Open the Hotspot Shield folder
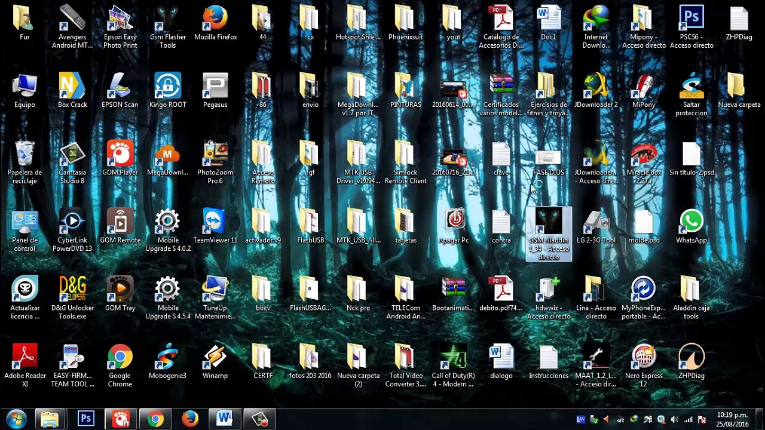765x430 pixels. 358,24
